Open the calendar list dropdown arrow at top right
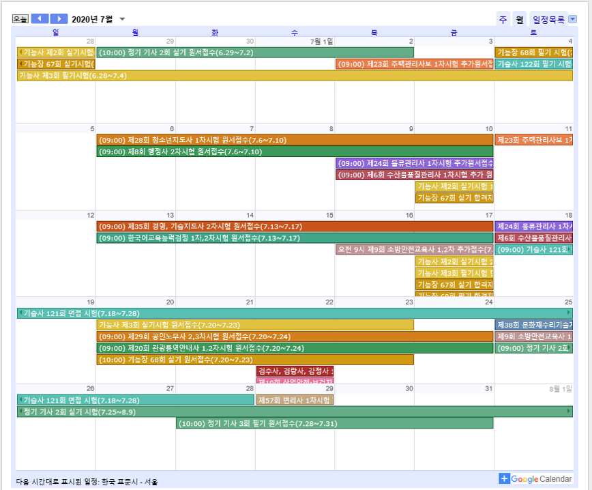Screen dimensions: 592x490 pos(572,20)
